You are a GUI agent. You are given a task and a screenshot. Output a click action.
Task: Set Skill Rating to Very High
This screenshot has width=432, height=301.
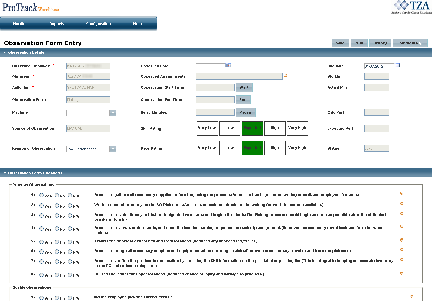(x=298, y=128)
